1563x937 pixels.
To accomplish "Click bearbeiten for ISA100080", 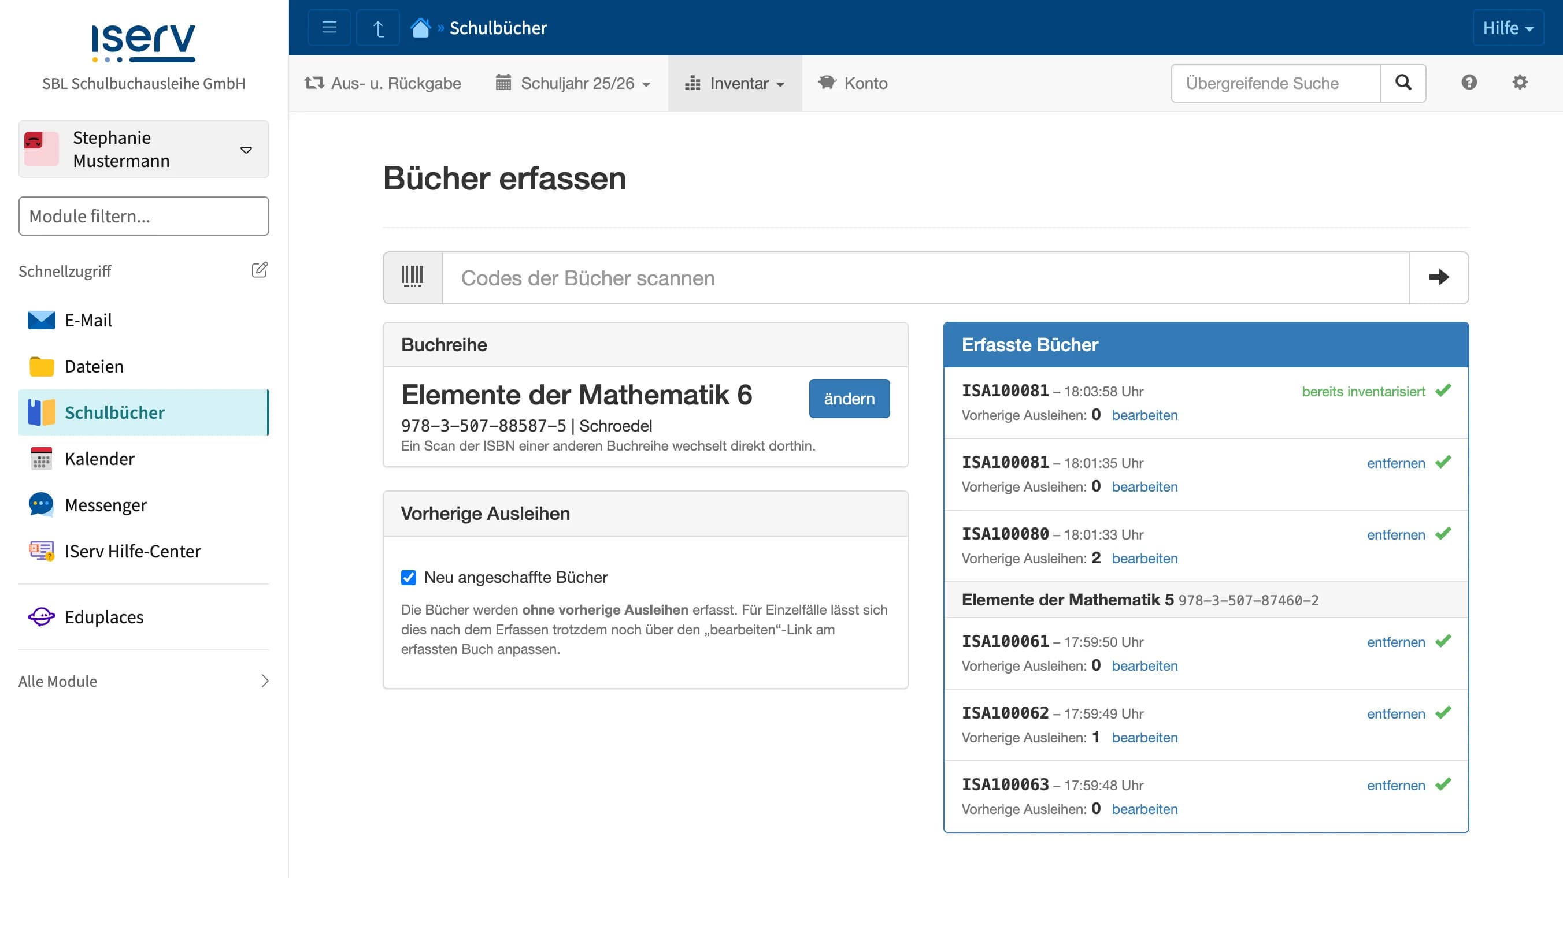I will (1145, 559).
